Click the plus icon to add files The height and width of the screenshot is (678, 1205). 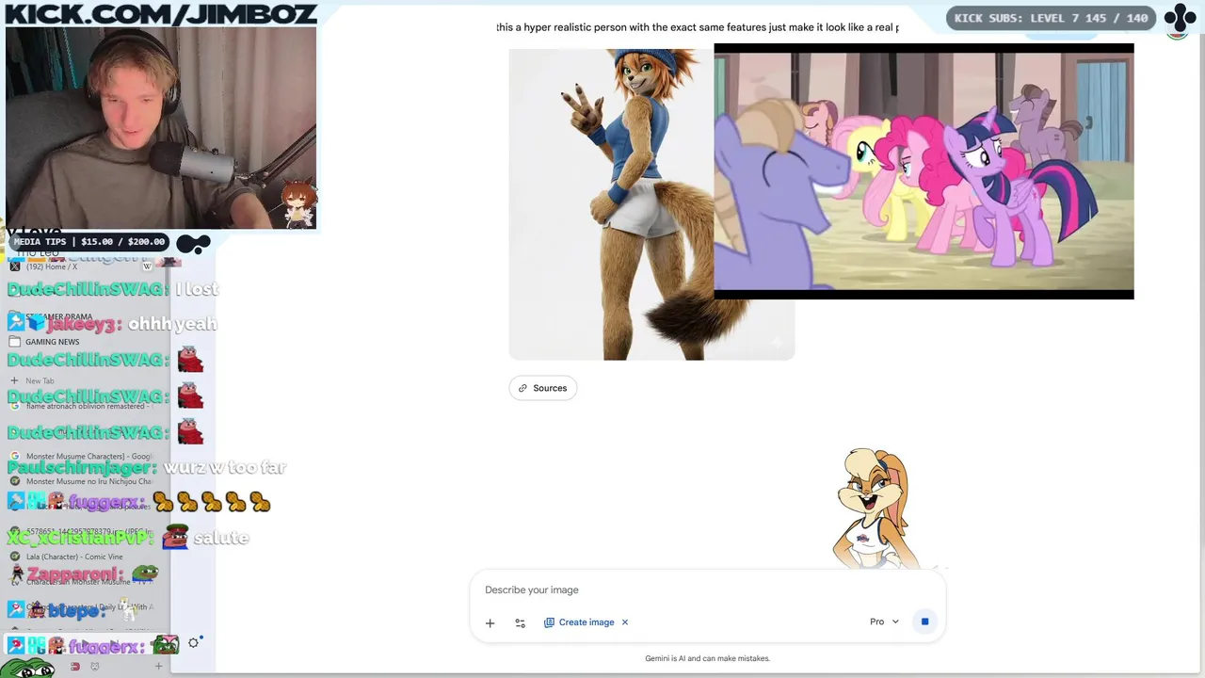pos(490,622)
